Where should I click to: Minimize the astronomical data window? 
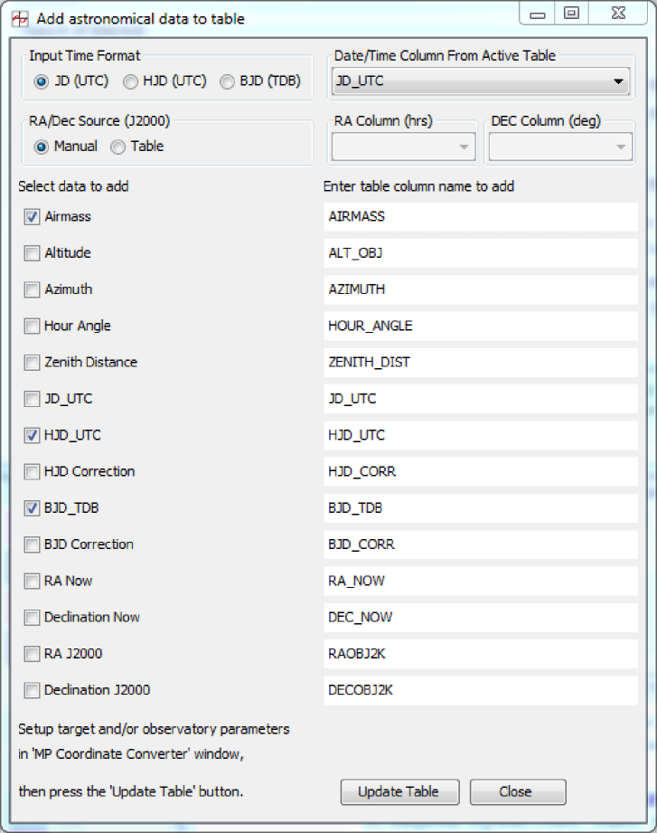(539, 14)
